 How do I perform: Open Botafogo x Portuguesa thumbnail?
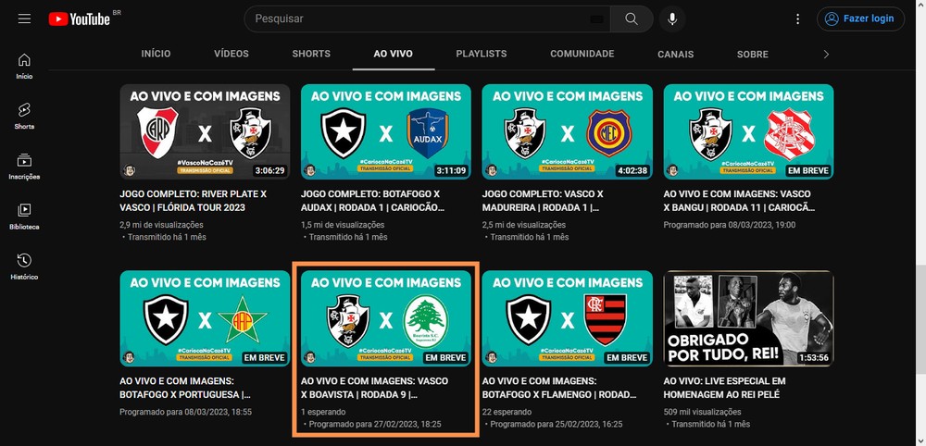[205, 318]
